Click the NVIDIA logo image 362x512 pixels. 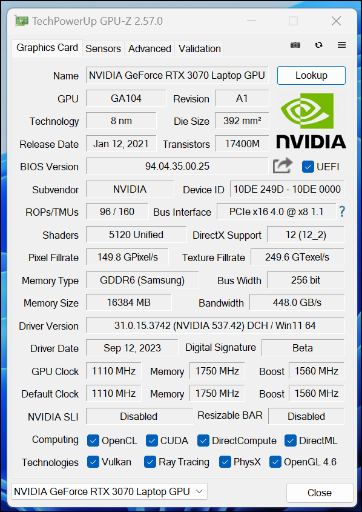click(x=311, y=121)
